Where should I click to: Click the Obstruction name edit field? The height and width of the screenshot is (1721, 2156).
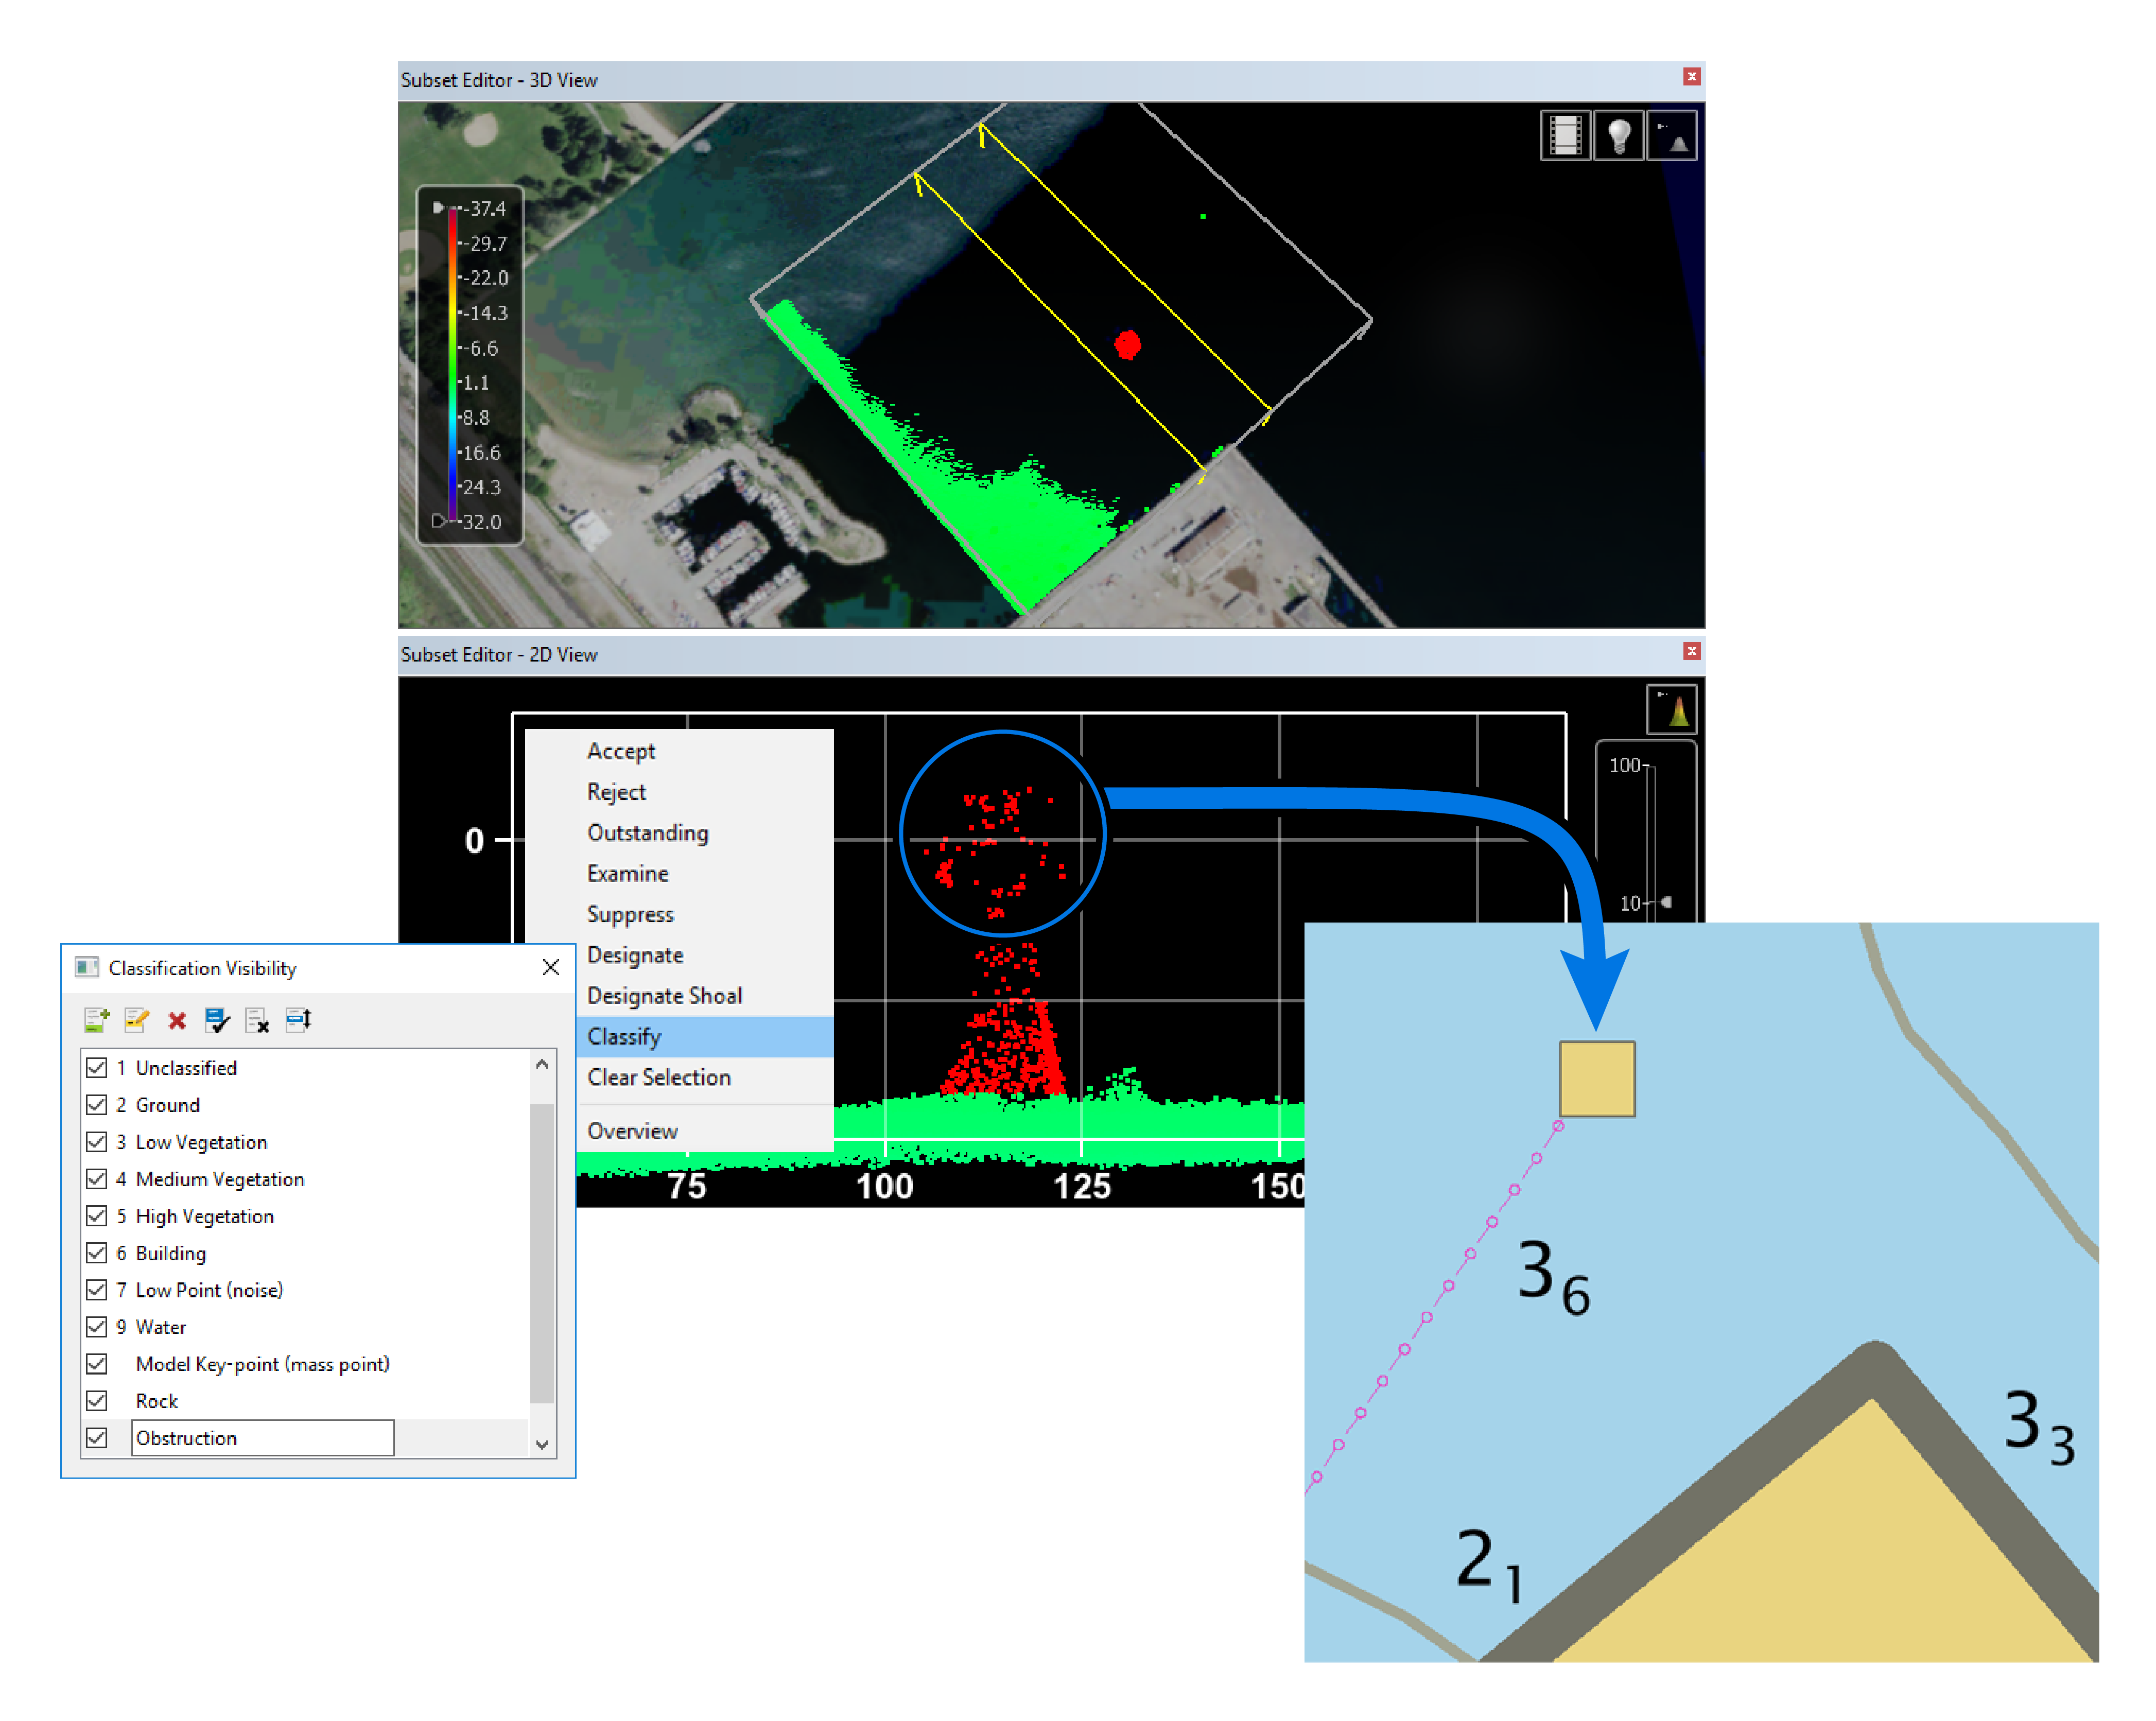pos(262,1438)
